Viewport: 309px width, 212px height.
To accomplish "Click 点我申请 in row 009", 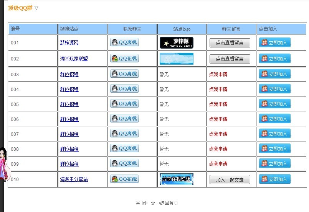I will 218,164.
